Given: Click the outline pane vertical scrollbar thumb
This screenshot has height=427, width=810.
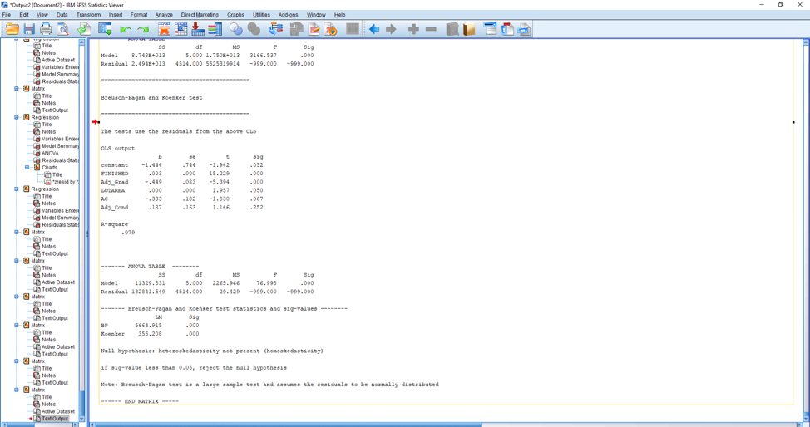Looking at the screenshot, I should (x=81, y=403).
